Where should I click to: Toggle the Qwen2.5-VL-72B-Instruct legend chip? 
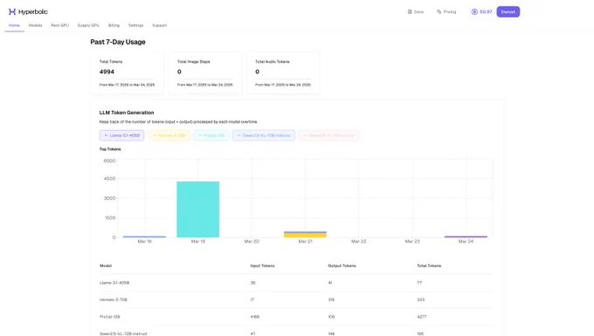tap(264, 135)
